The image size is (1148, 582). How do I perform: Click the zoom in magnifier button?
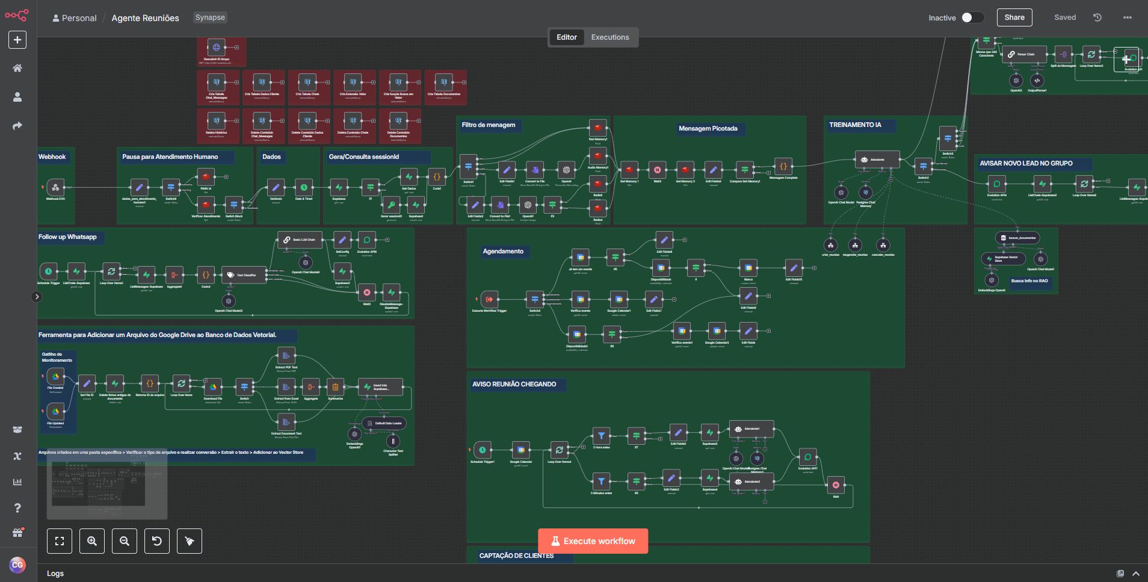[92, 541]
